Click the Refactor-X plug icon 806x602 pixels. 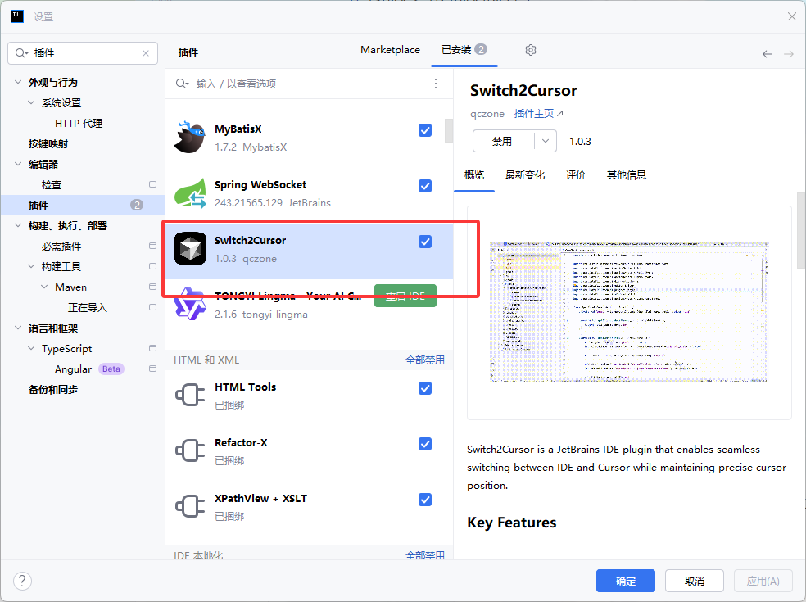click(x=190, y=450)
